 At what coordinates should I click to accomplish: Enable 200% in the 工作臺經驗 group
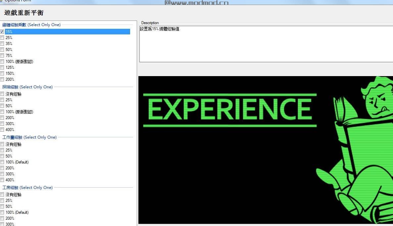tap(2, 168)
